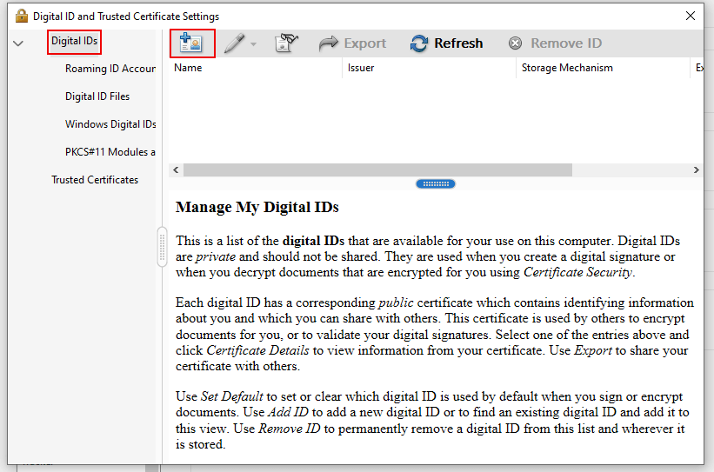
Task: Sort by the Name column header
Action: (255, 68)
